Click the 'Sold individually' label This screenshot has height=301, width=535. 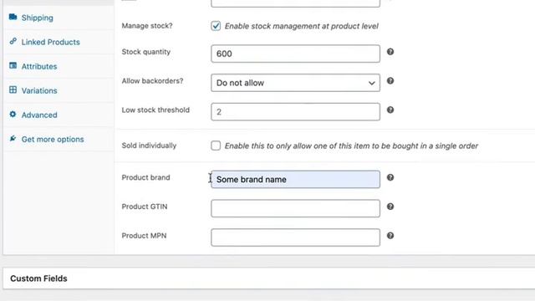tap(149, 145)
